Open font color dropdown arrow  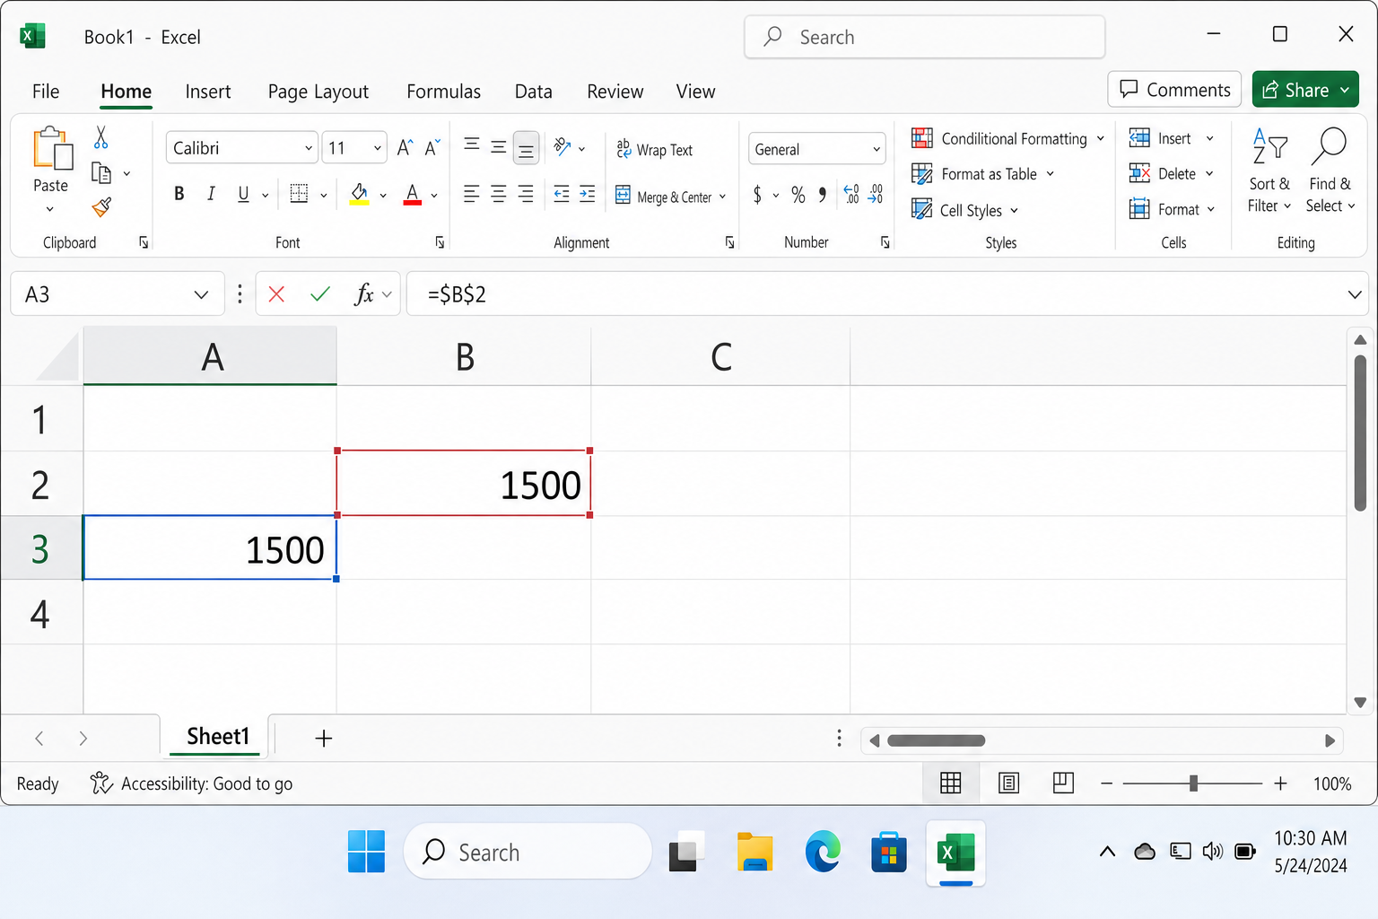coord(434,195)
